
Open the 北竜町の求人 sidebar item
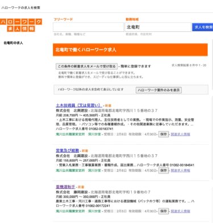(13, 43)
